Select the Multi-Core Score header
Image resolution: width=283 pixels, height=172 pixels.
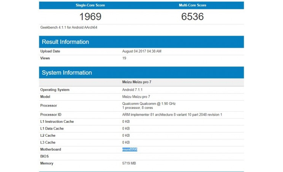(192, 5)
